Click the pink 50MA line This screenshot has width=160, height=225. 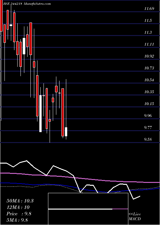(x=80, y=178)
